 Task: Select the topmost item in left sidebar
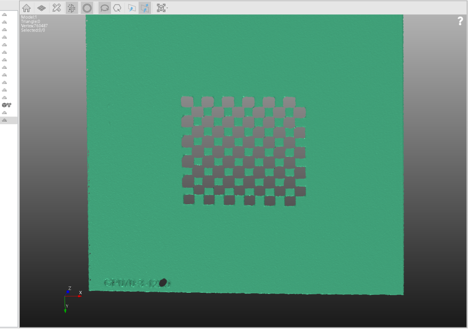[5, 15]
